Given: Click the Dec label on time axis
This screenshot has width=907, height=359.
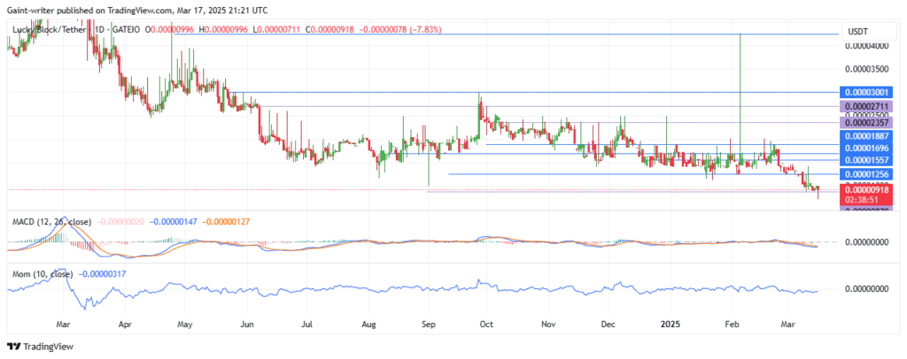Looking at the screenshot, I should pos(608,325).
